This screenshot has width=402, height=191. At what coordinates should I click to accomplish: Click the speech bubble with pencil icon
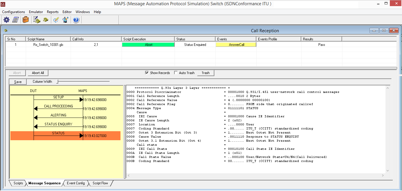[x=56, y=20]
